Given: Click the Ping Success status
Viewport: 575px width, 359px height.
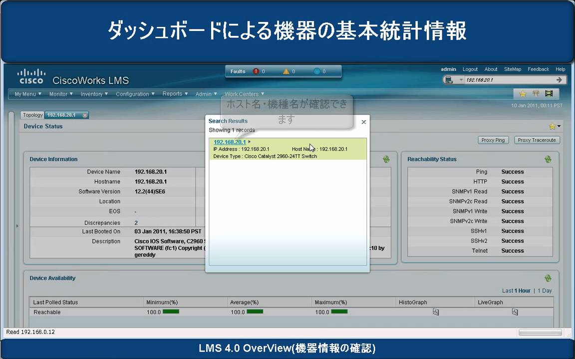Looking at the screenshot, I should pyautogui.click(x=512, y=172).
